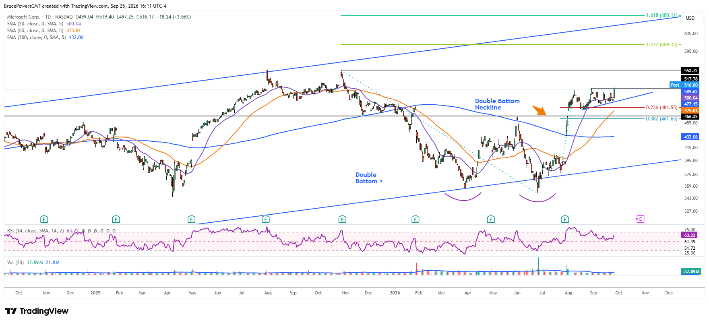Click the 2026 label on time axis
This screenshot has width=709, height=323.
395,293
